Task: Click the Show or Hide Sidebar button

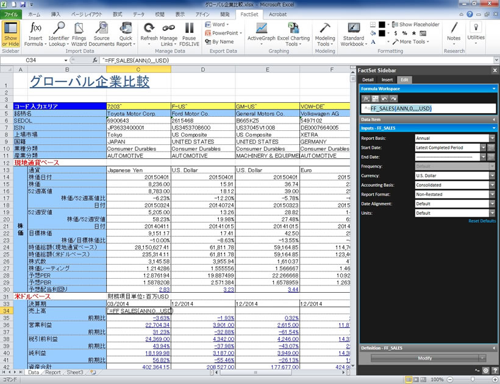Action: coord(10,34)
